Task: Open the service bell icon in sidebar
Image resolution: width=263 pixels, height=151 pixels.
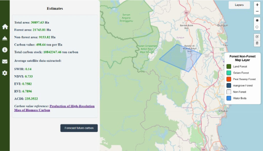Action: pos(5,38)
